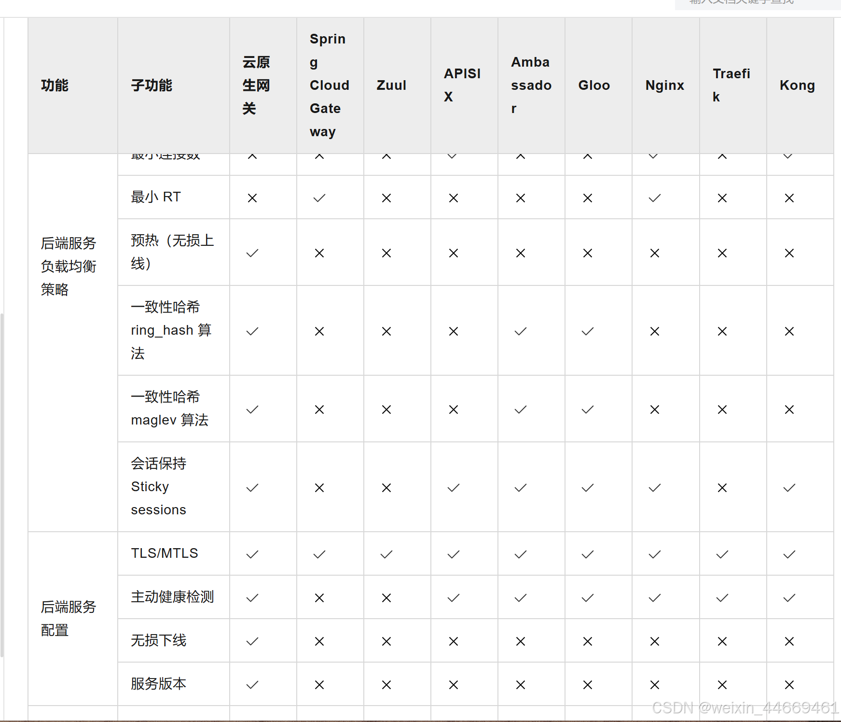Select the 无损下线 row label
The image size is (841, 722).
click(159, 640)
